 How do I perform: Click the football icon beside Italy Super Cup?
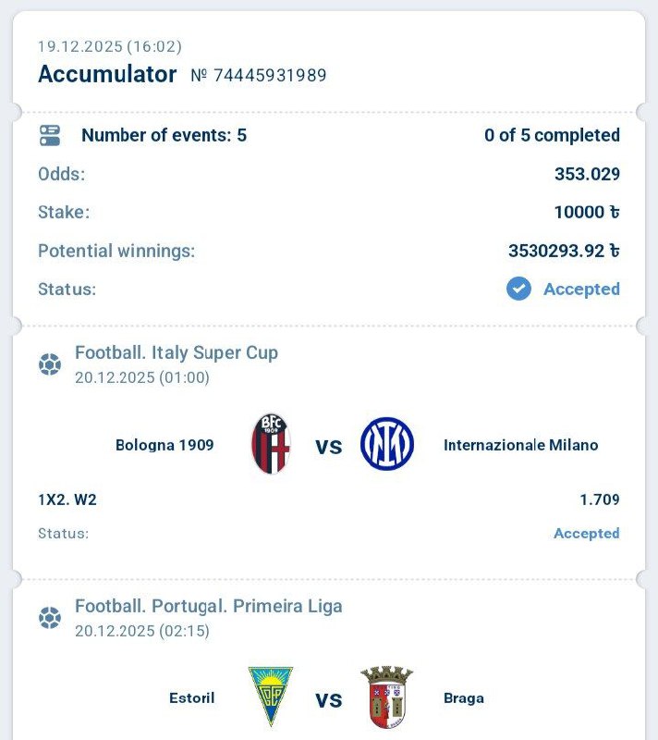pos(50,364)
